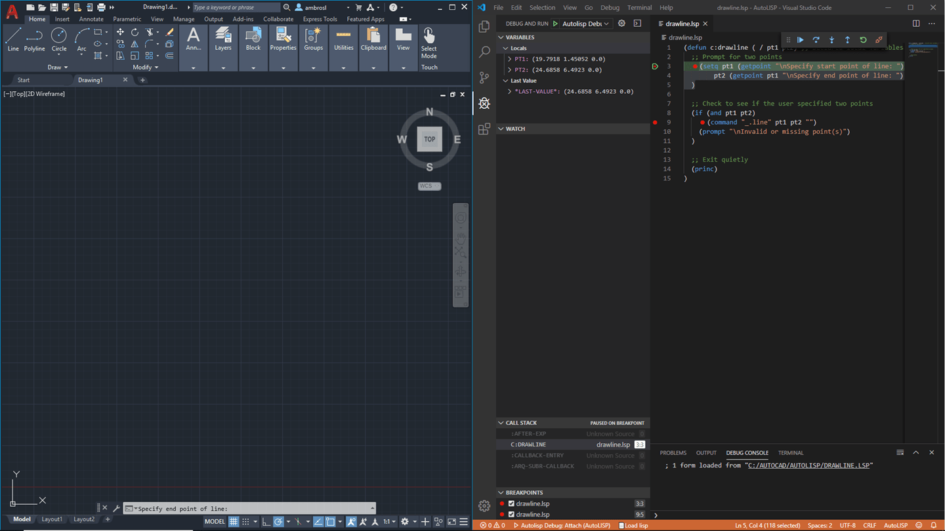Open debug configuration gear icon
945x531 pixels.
(x=622, y=24)
